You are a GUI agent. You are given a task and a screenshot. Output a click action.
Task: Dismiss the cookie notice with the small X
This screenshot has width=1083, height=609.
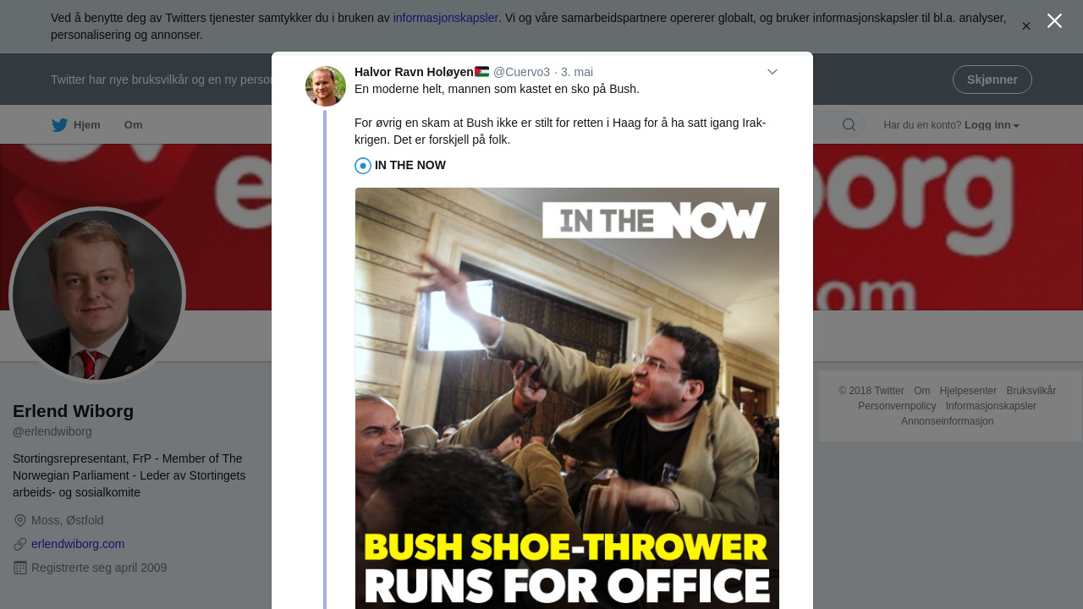click(1026, 26)
